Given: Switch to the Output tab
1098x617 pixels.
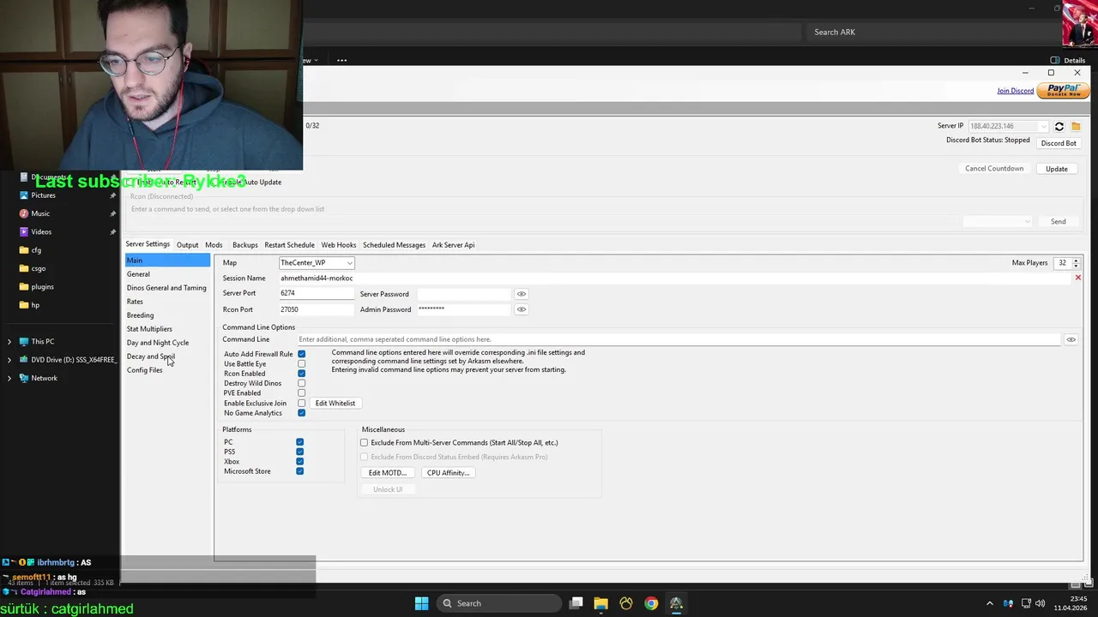Looking at the screenshot, I should click(187, 245).
